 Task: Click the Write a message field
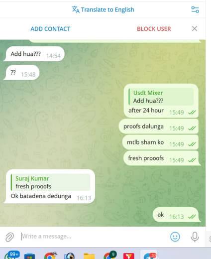93,236
